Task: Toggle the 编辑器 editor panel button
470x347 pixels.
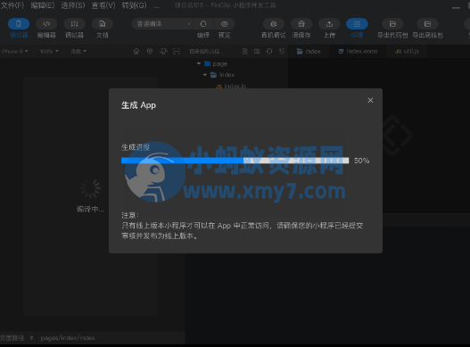Action: [x=46, y=24]
